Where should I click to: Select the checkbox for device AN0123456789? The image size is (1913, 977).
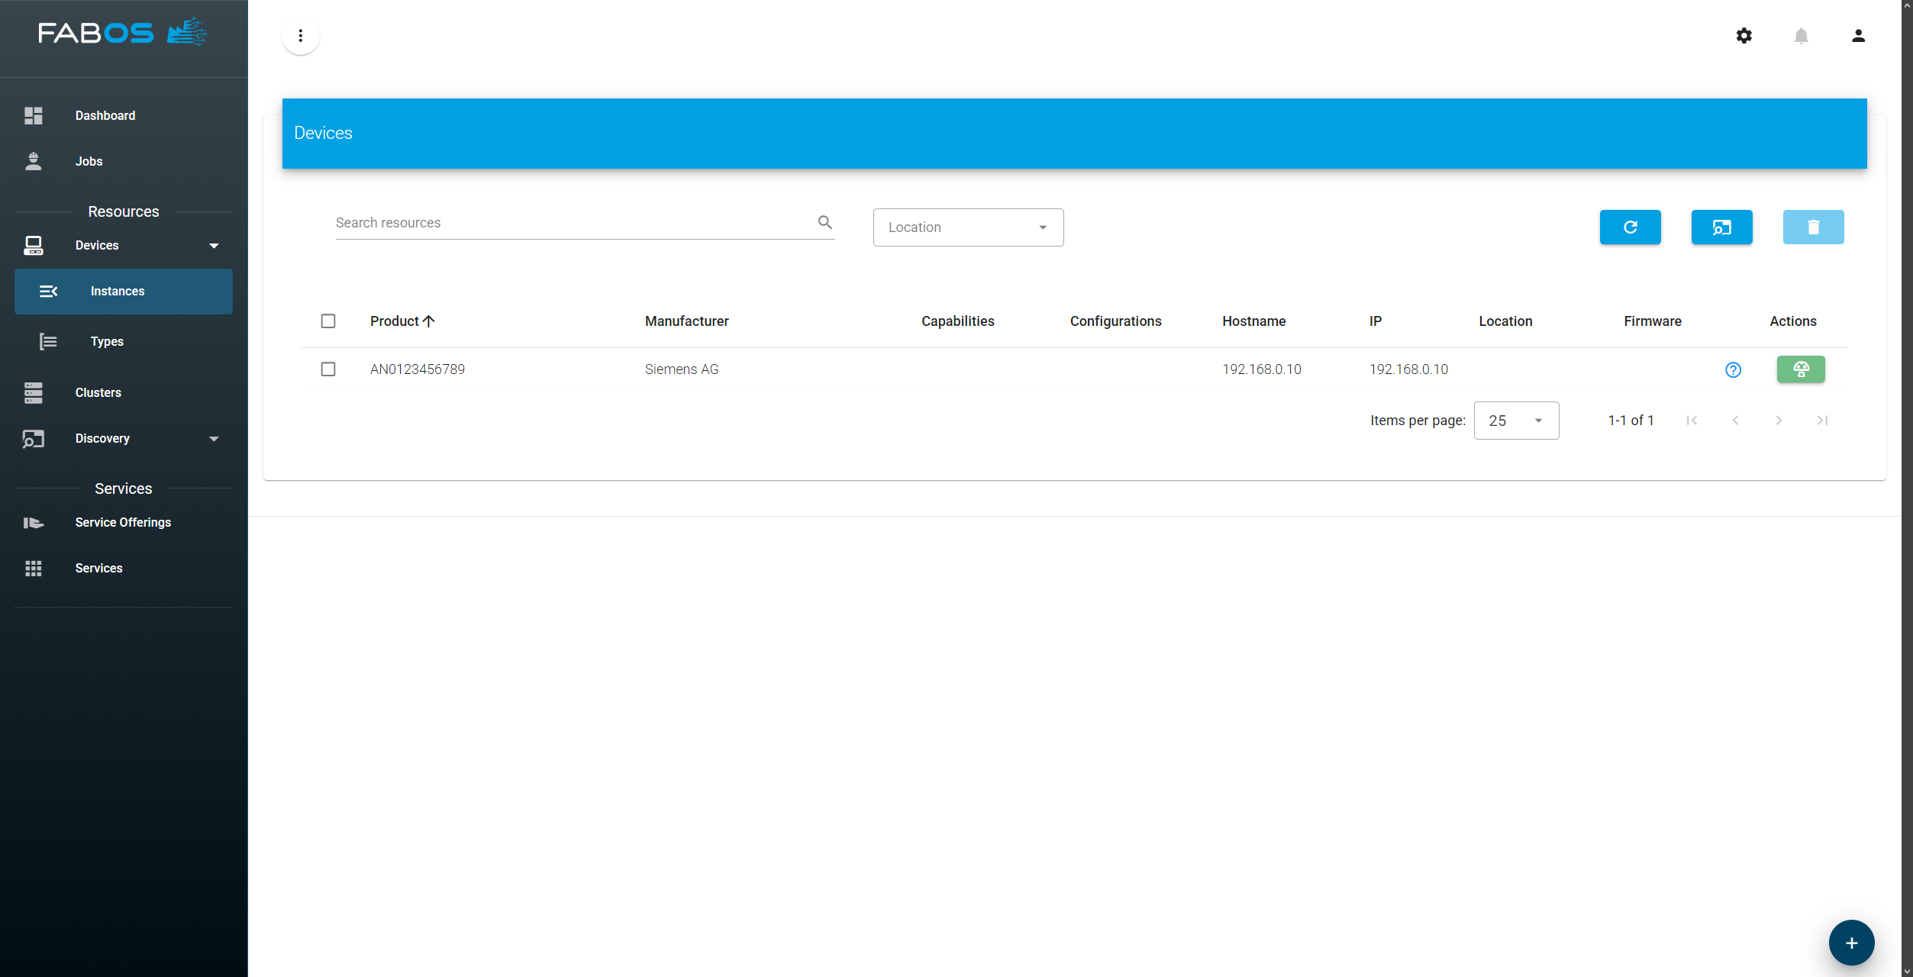(x=328, y=369)
